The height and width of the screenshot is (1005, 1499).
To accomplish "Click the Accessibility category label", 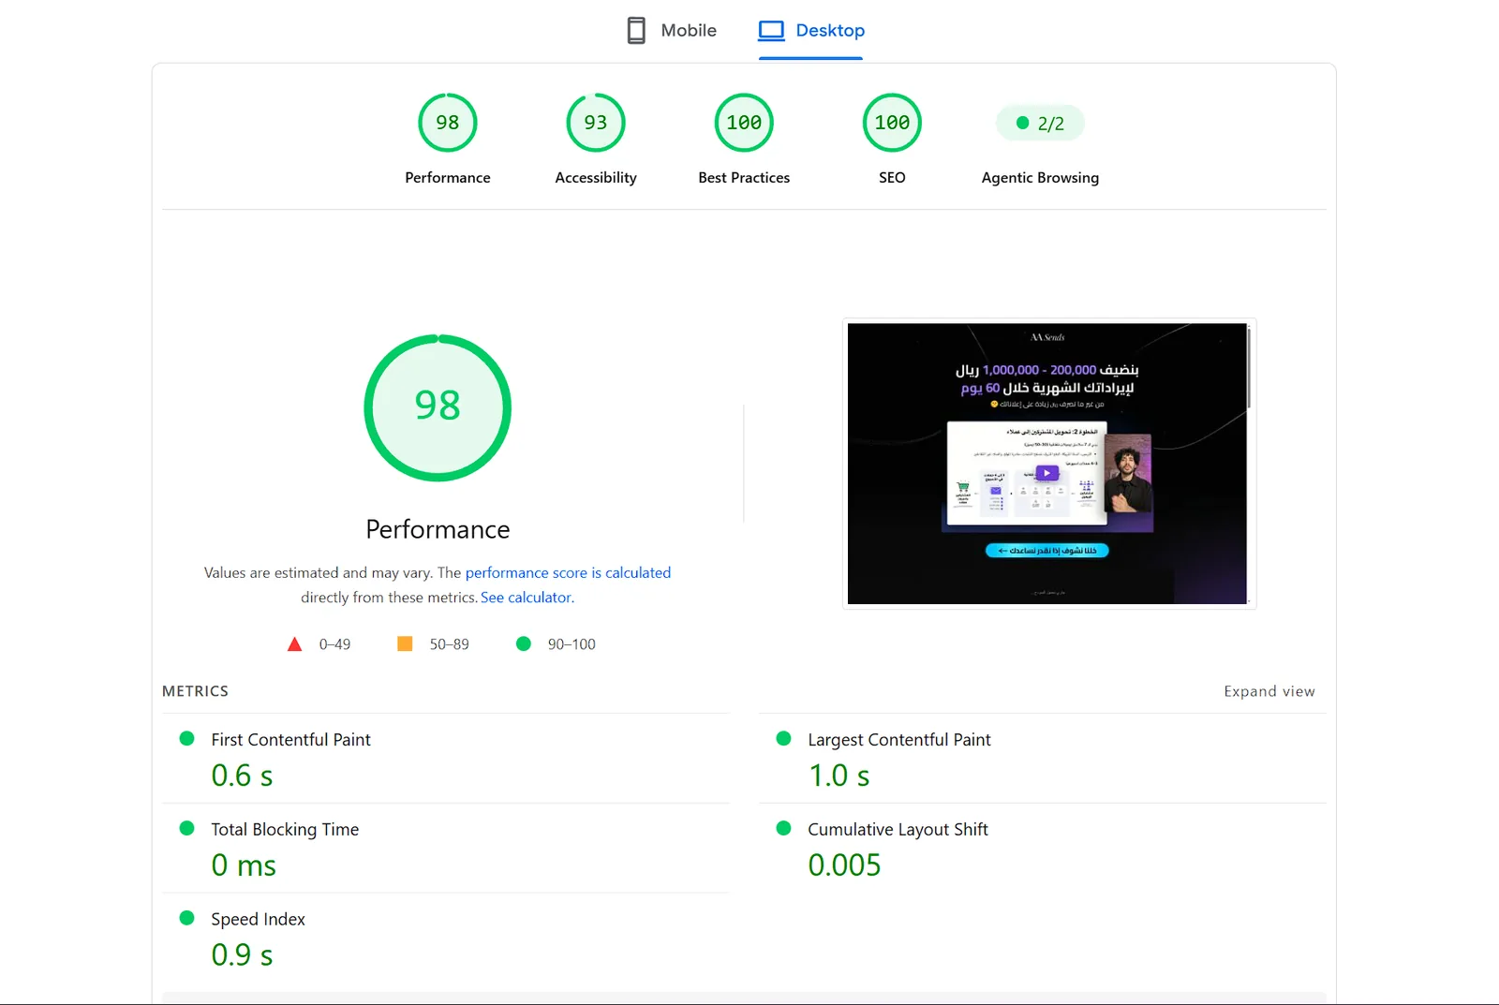I will point(596,178).
